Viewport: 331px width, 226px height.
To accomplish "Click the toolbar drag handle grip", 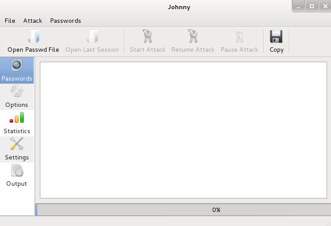I will pos(2,42).
